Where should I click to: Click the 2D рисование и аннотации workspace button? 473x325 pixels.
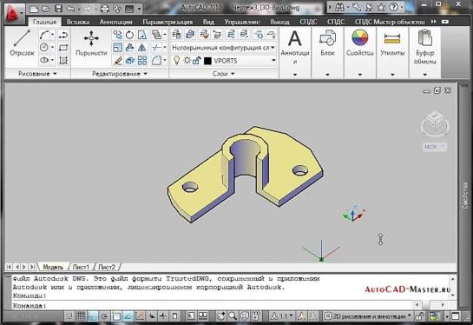pos(367,316)
